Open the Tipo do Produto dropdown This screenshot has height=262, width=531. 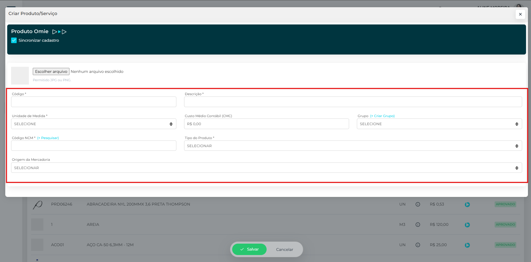353,146
